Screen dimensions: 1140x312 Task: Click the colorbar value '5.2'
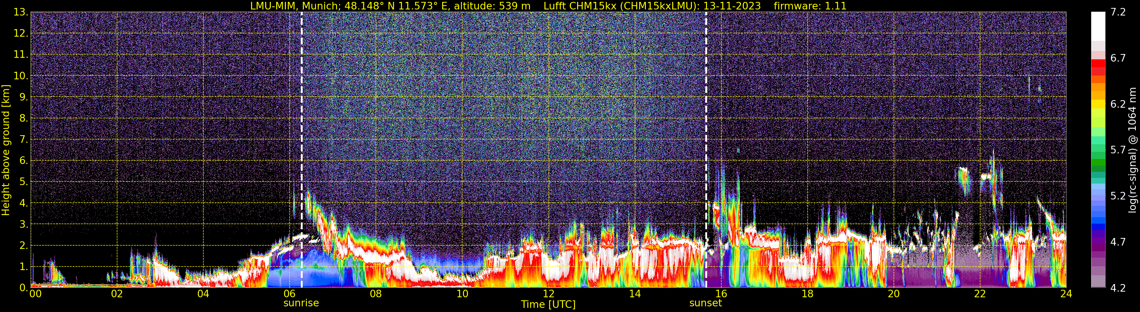click(x=1118, y=196)
